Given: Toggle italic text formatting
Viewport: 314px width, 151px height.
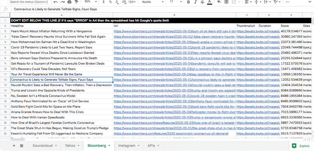Looking at the screenshot, I should point(196,2).
